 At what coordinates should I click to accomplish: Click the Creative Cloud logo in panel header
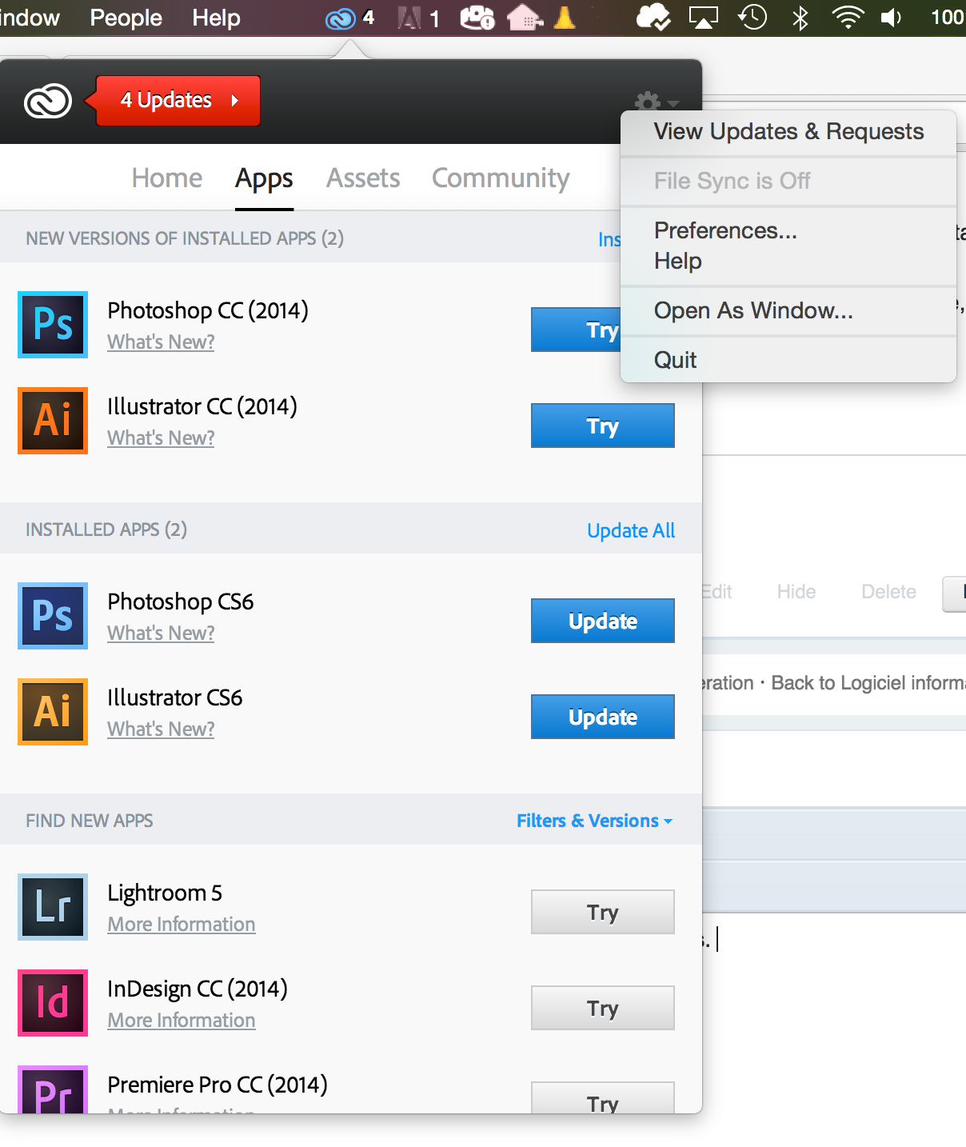(x=48, y=101)
